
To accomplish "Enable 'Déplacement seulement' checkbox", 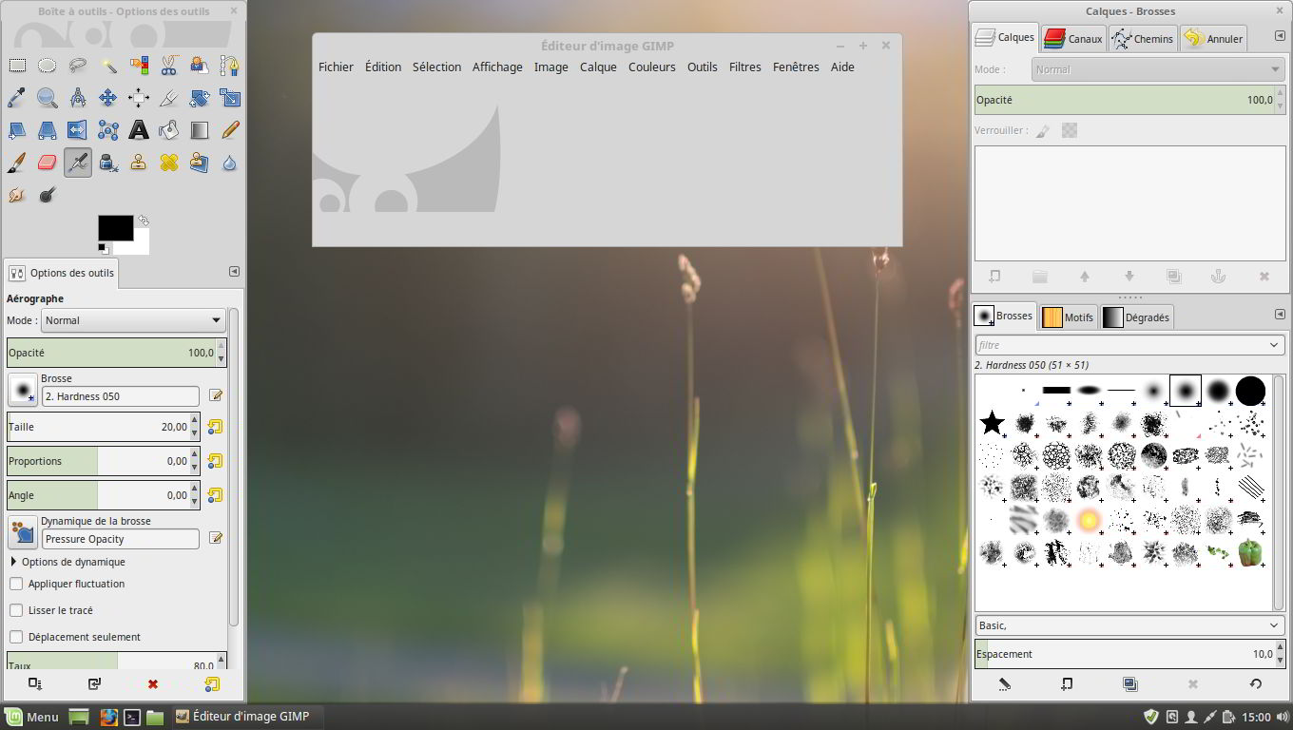I will click(16, 637).
